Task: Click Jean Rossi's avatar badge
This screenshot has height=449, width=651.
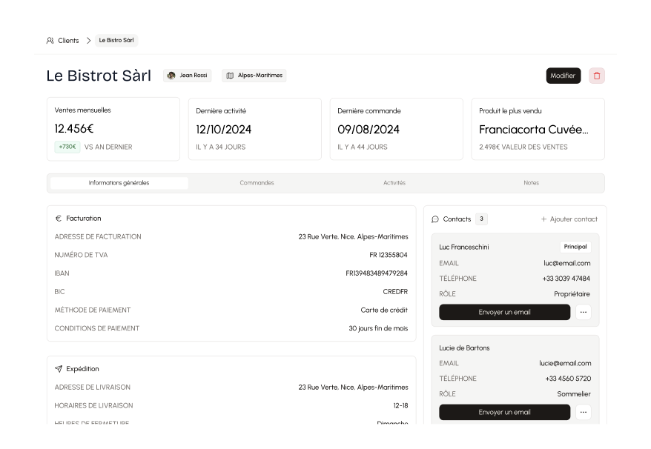Action: tap(170, 75)
